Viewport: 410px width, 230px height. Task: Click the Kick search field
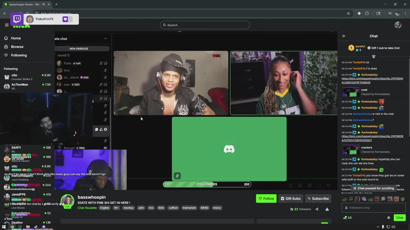205,25
